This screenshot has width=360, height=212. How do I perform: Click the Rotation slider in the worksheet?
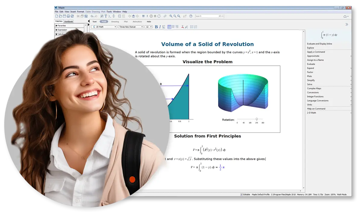[x=256, y=118]
